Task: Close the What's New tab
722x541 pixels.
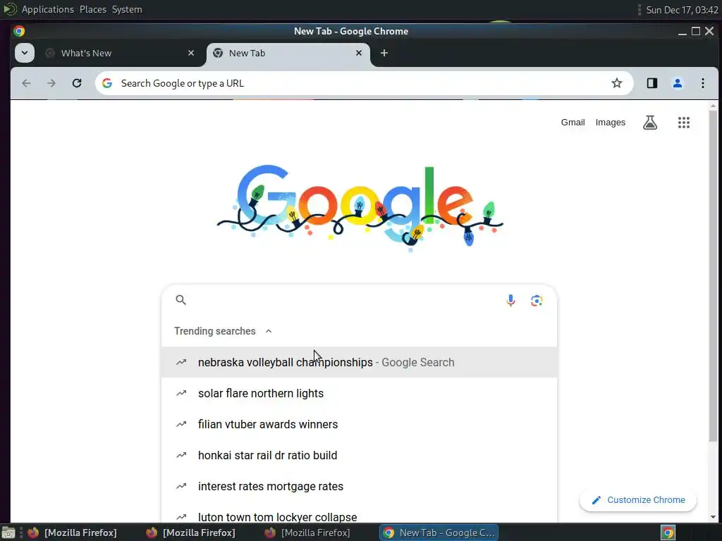Action: [x=191, y=53]
